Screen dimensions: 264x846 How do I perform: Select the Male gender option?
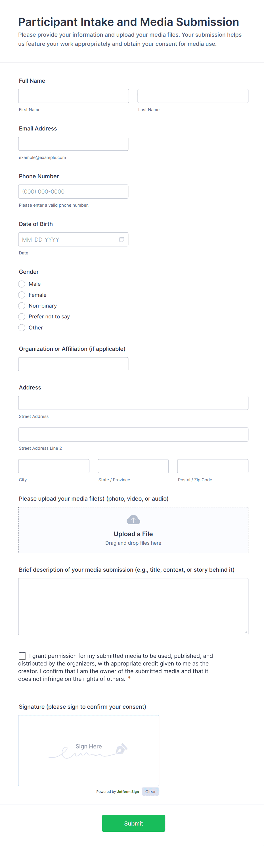22,284
